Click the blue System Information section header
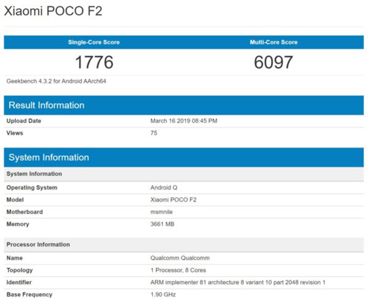Screen dimensions: 368x305 pos(49,158)
